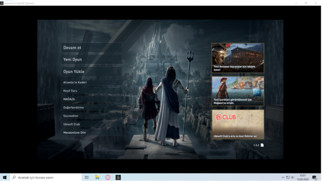Viewport: 323px width, 181px height.
Task: Open the Windows Start menu
Action: tap(5, 177)
